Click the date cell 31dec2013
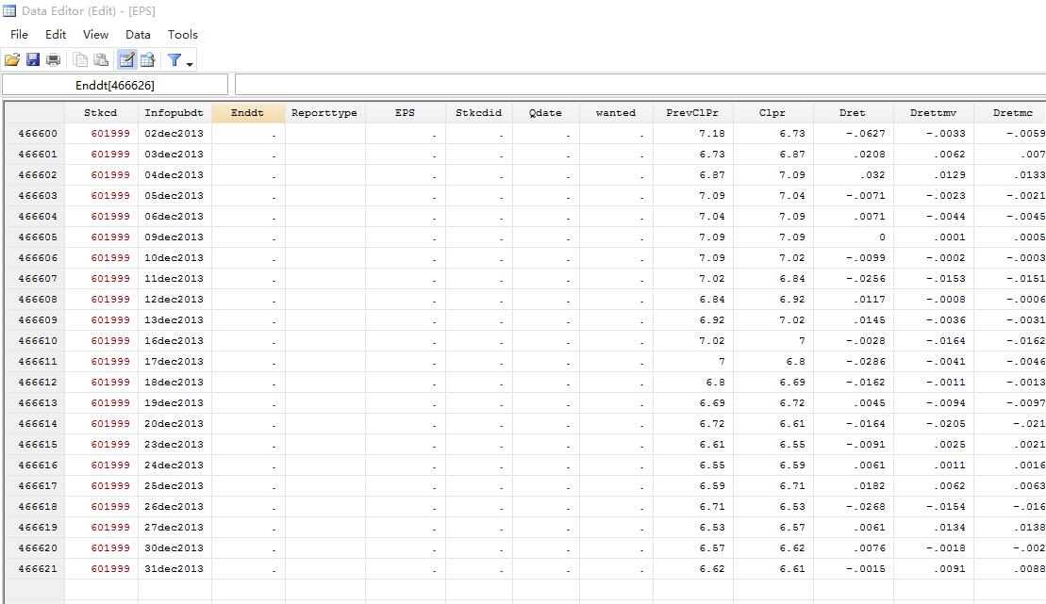The image size is (1046, 604). (x=174, y=569)
